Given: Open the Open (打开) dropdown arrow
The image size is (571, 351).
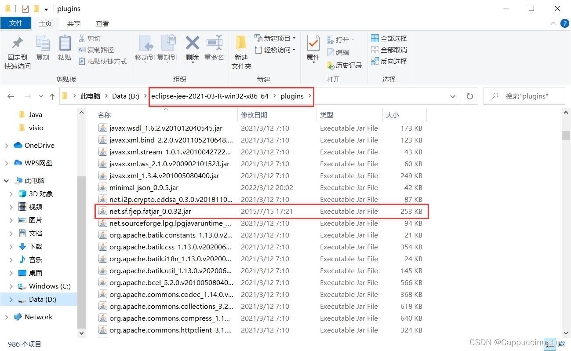Looking at the screenshot, I should coord(353,40).
